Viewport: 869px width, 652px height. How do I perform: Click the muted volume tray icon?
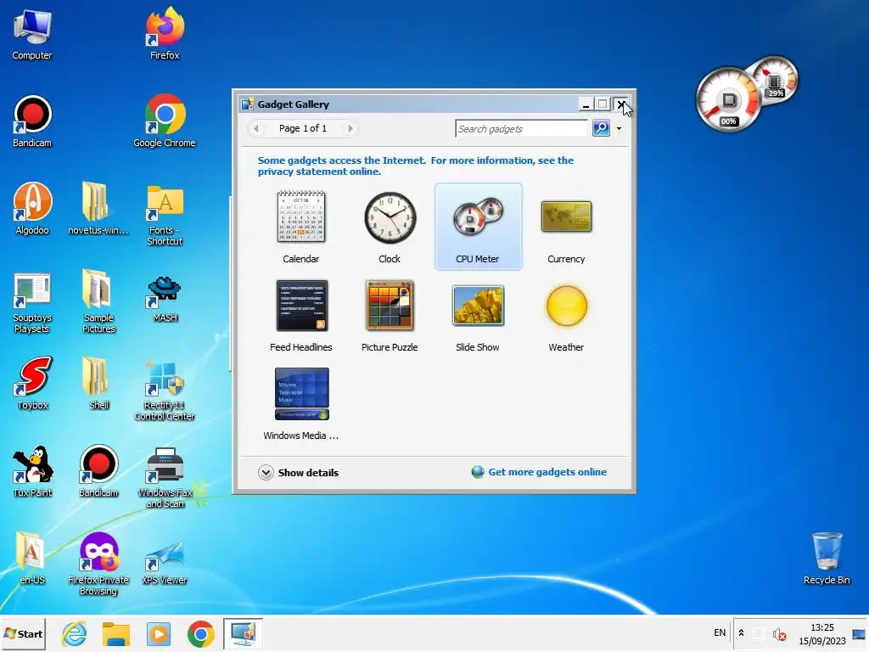coord(779,633)
